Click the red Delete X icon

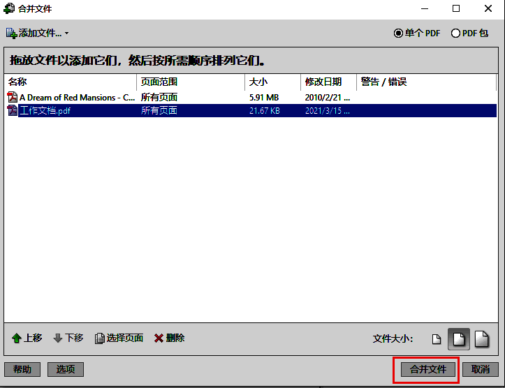tap(159, 338)
